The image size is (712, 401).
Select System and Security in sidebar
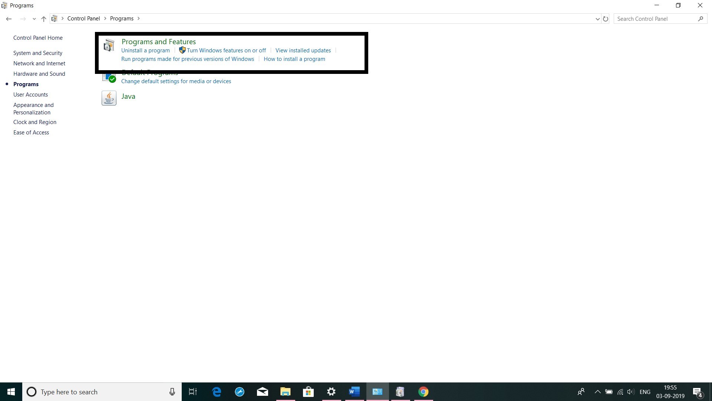[38, 52]
